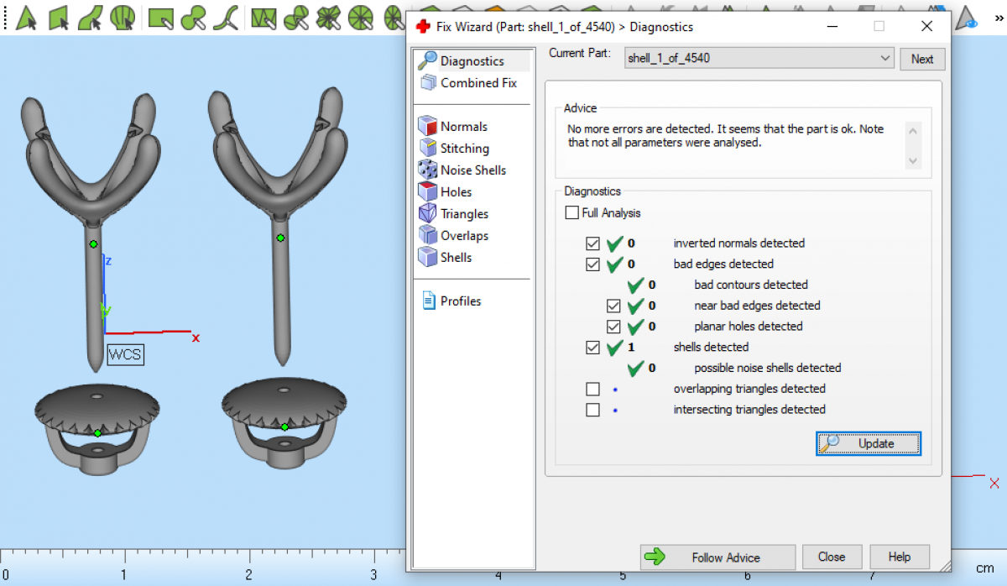Open the Shells fix page

click(456, 258)
